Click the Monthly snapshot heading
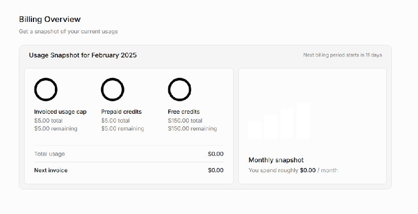418x214 pixels. [x=276, y=160]
